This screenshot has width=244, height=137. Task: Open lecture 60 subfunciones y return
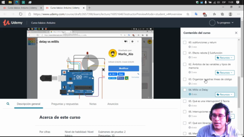[202, 42]
